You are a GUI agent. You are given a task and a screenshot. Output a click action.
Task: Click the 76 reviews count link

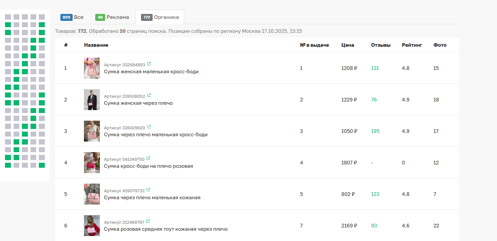pos(374,100)
